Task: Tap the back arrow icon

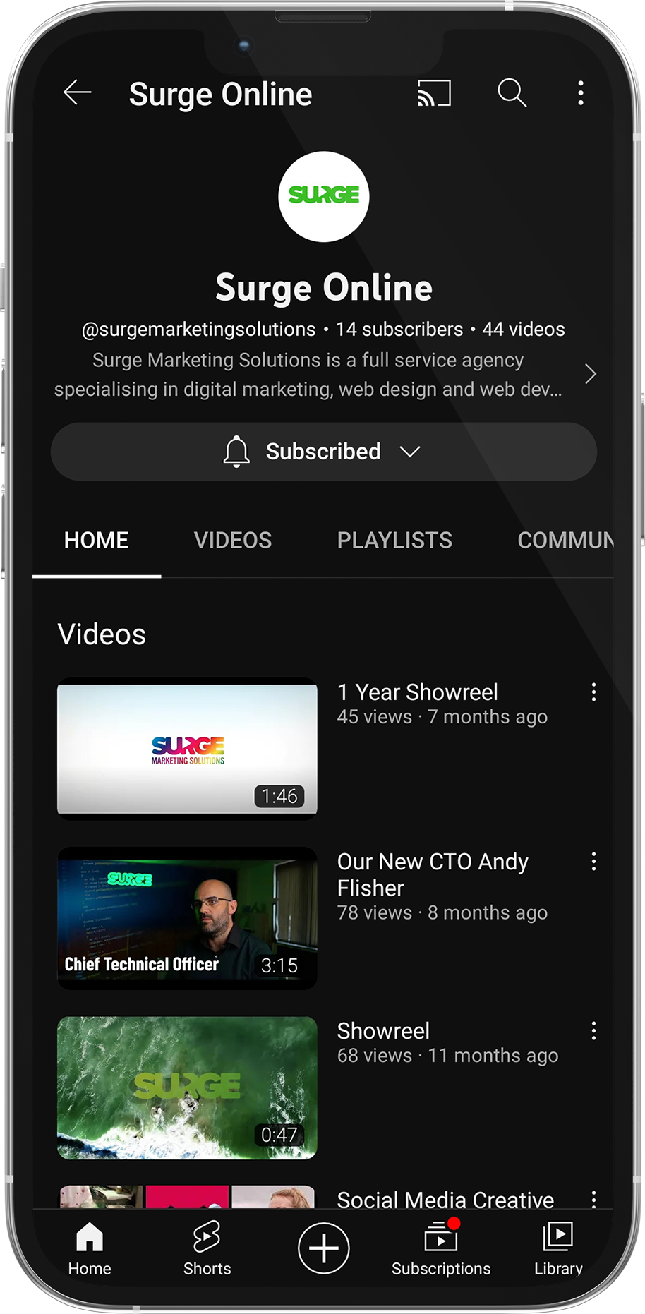Action: point(77,92)
